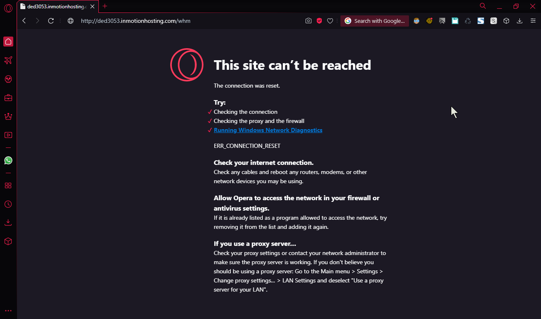The width and height of the screenshot is (541, 319).
Task: Open the Opera main menu logo
Action: pyautogui.click(x=8, y=8)
